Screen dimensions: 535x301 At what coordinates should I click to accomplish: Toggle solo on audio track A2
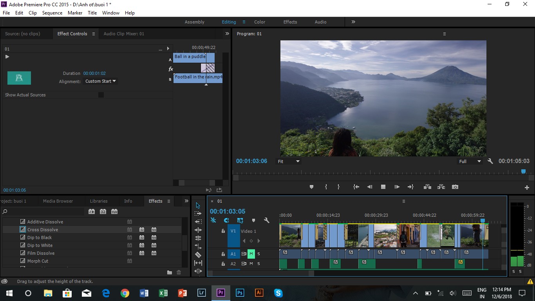(258, 264)
